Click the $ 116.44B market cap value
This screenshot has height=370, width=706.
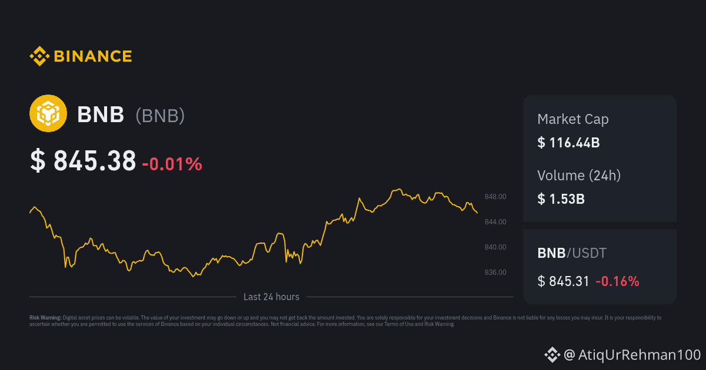568,142
